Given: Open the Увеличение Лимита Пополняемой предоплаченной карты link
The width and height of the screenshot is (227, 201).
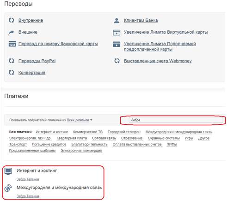Looking at the screenshot, I should tap(160, 47).
